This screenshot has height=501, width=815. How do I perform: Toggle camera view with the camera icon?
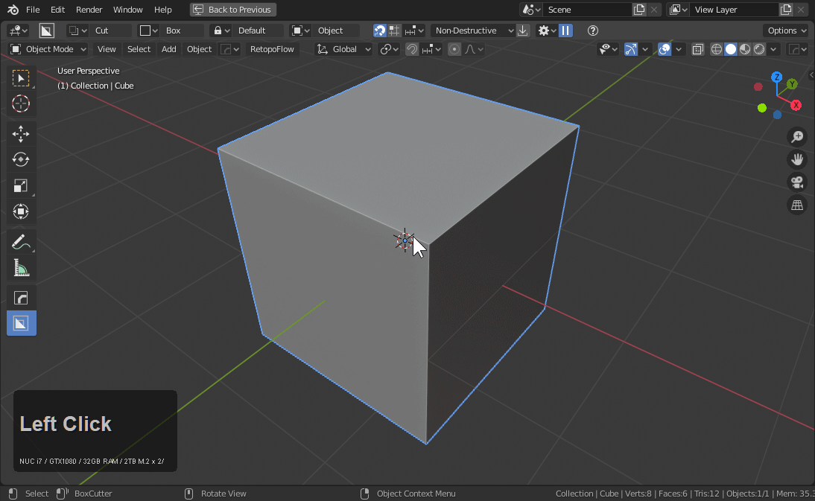pos(797,182)
